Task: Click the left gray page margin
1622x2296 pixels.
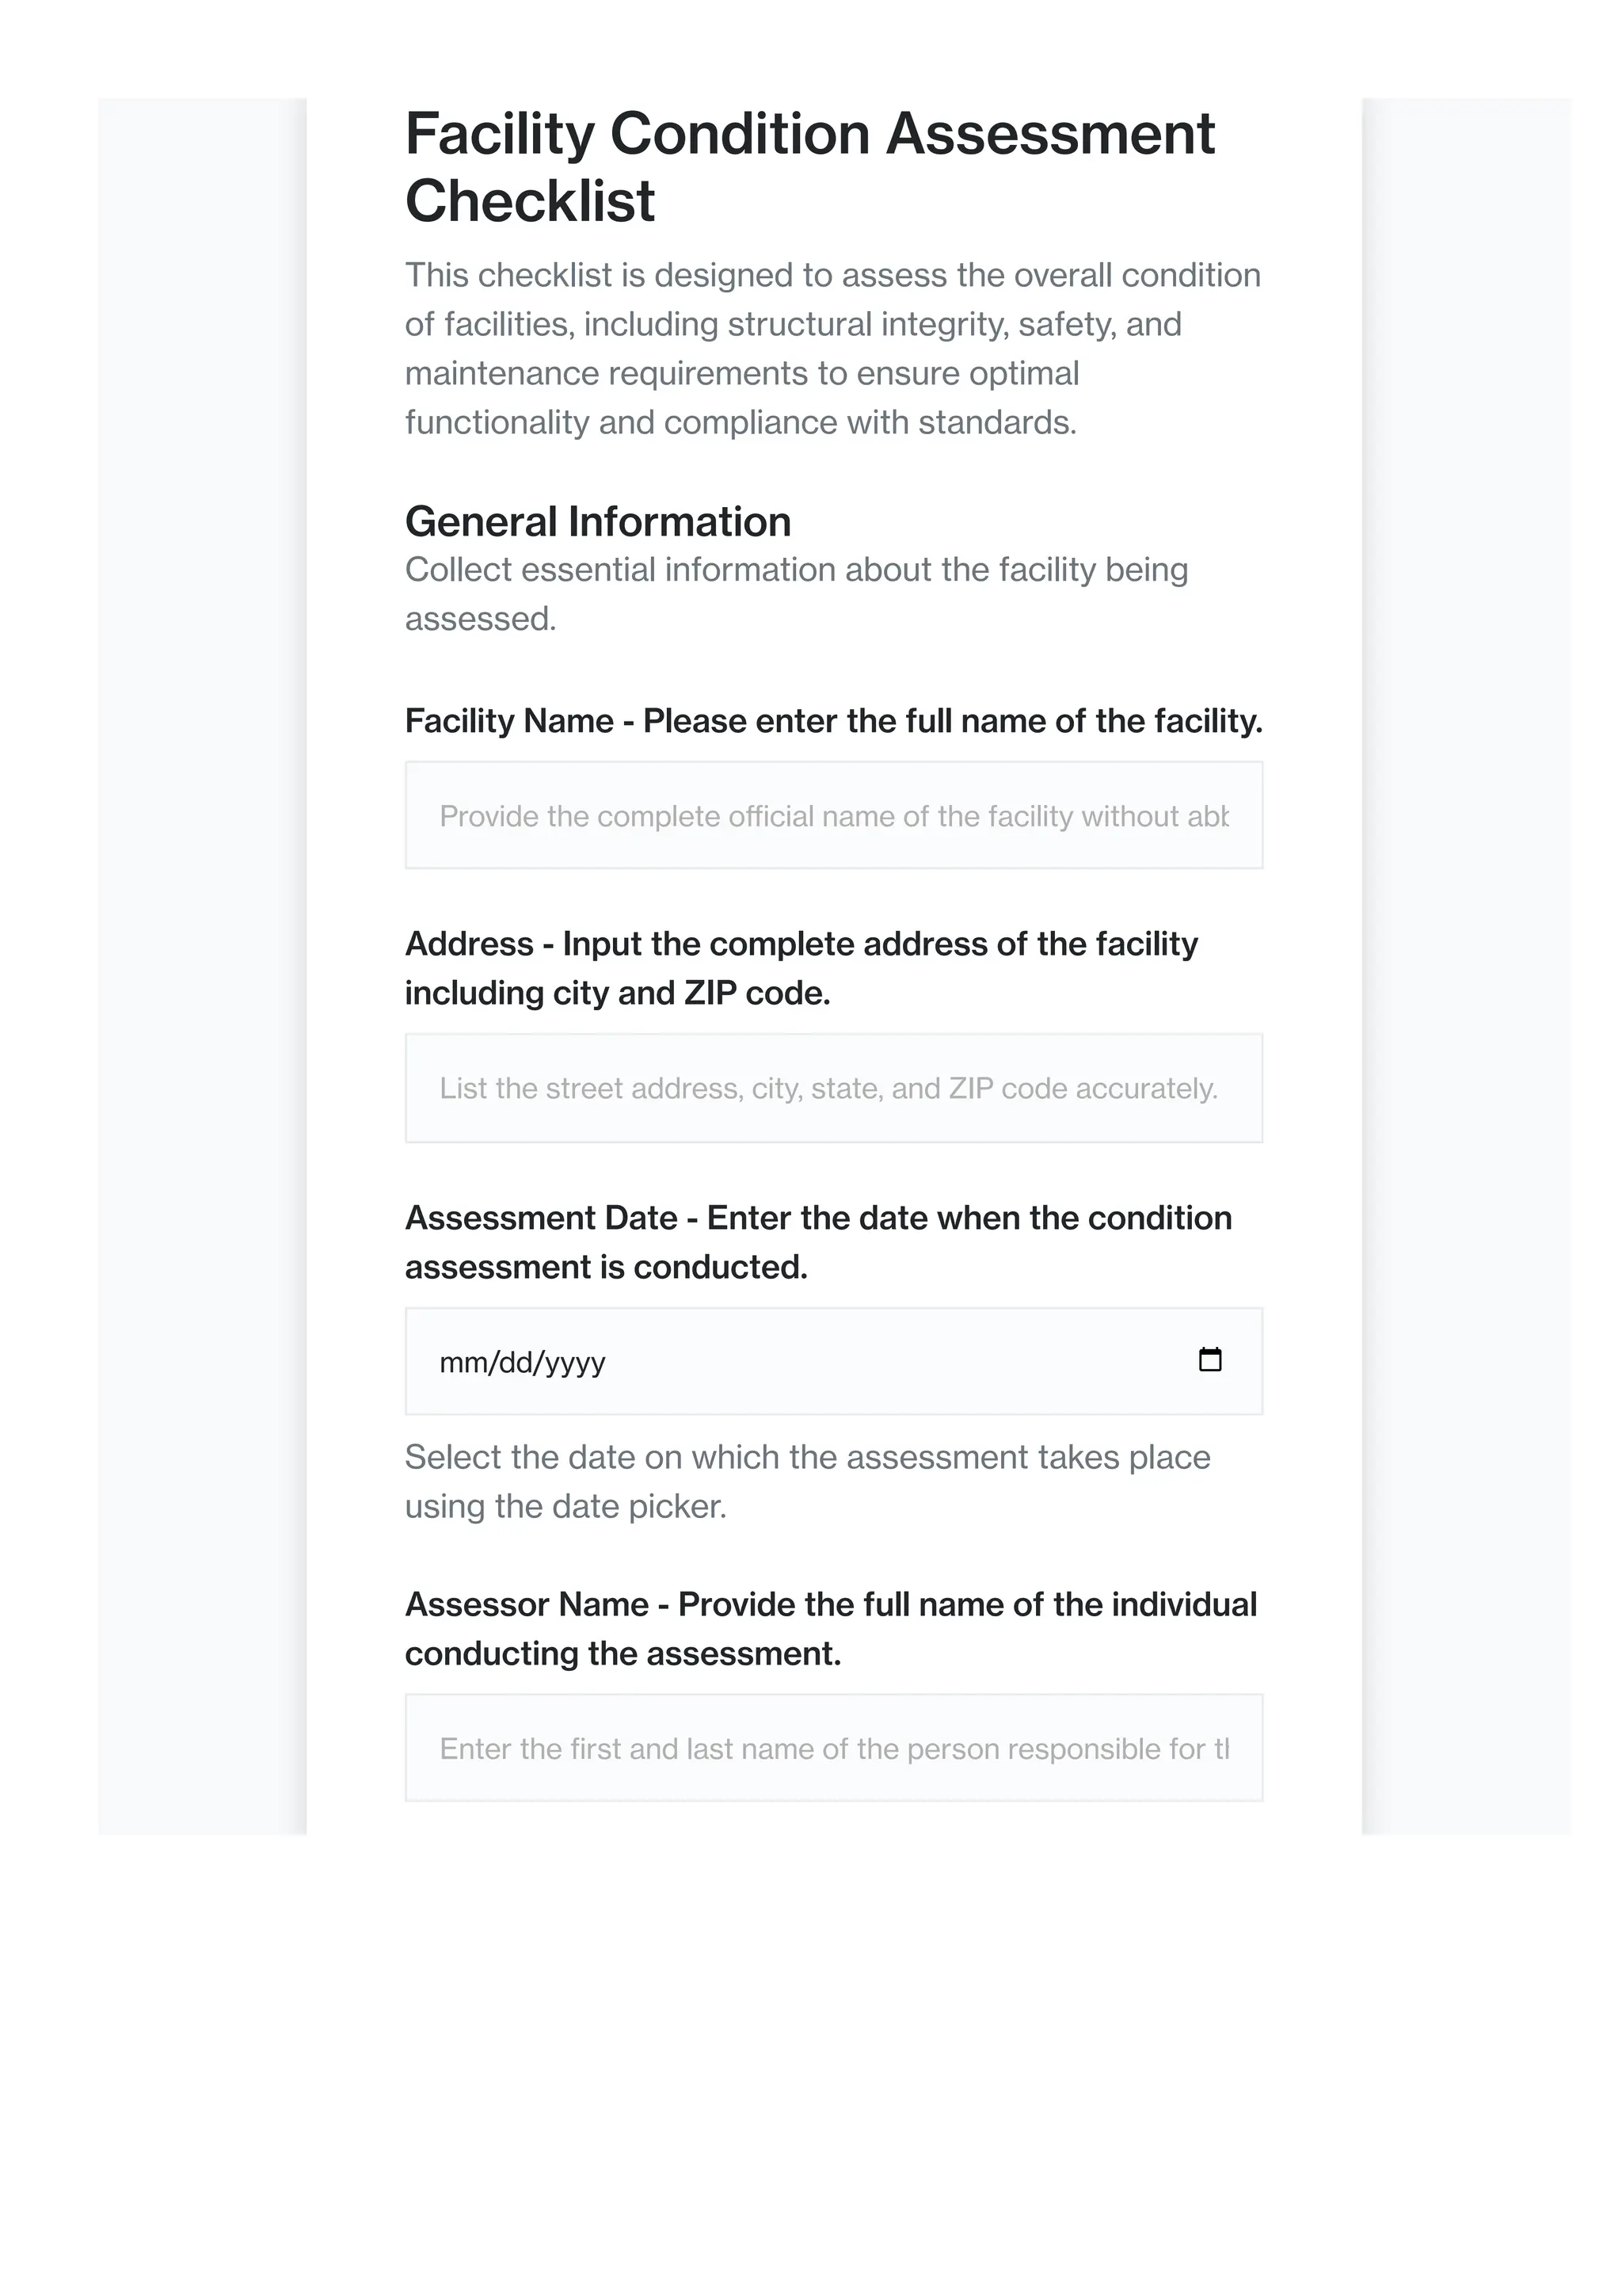Action: (202, 966)
